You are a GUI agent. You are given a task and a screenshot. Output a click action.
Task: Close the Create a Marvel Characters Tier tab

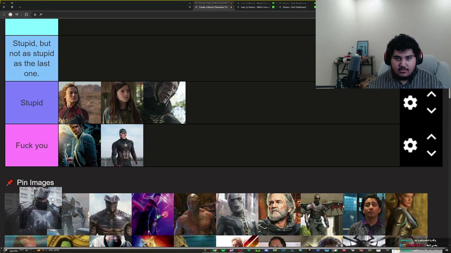[x=196, y=7]
